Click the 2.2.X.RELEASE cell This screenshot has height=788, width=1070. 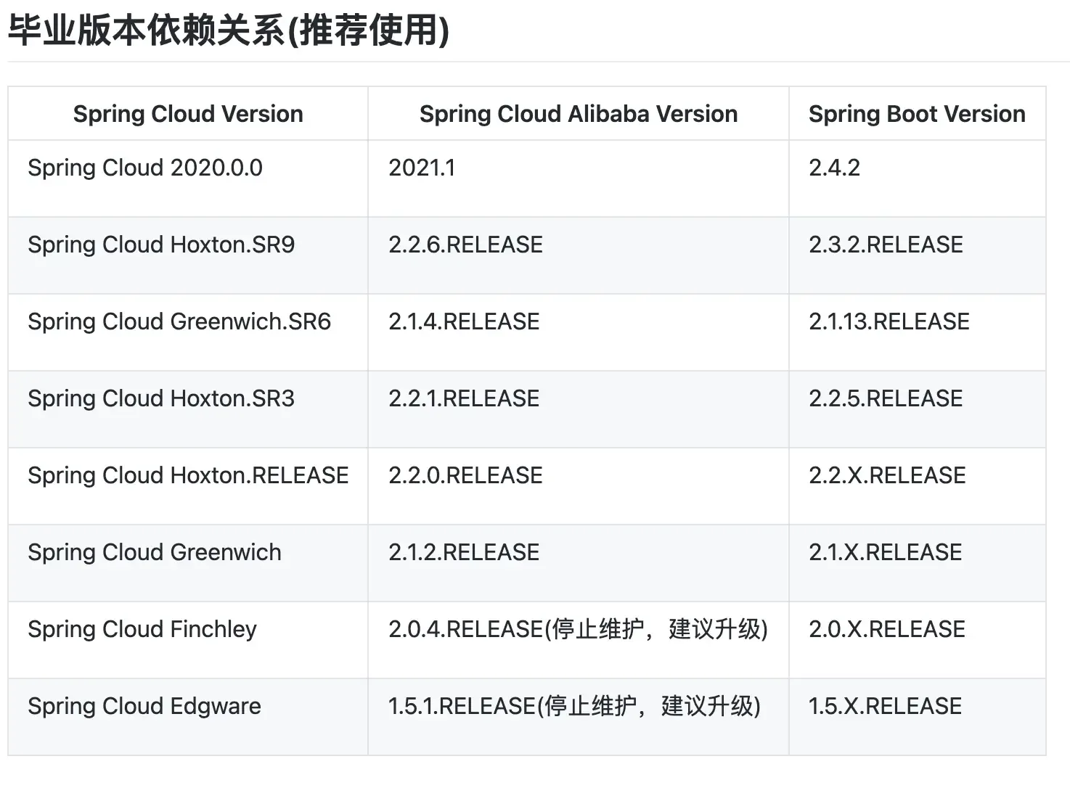pos(918,486)
